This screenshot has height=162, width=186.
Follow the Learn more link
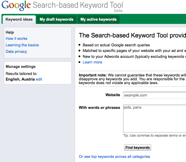click(92, 62)
